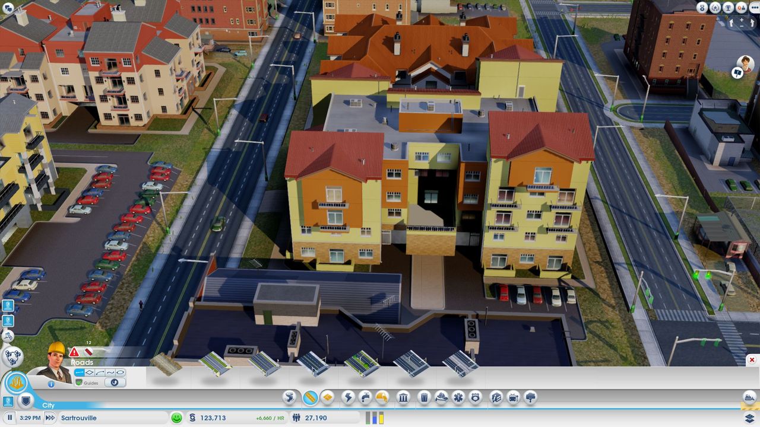The image size is (760, 427).
Task: Select the straight road drawing mode
Action: click(x=80, y=372)
